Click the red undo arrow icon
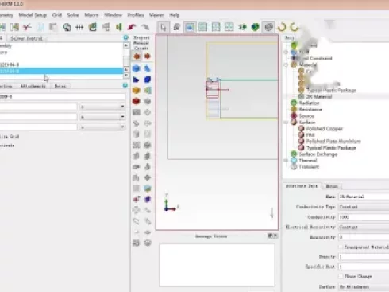 (132, 27)
